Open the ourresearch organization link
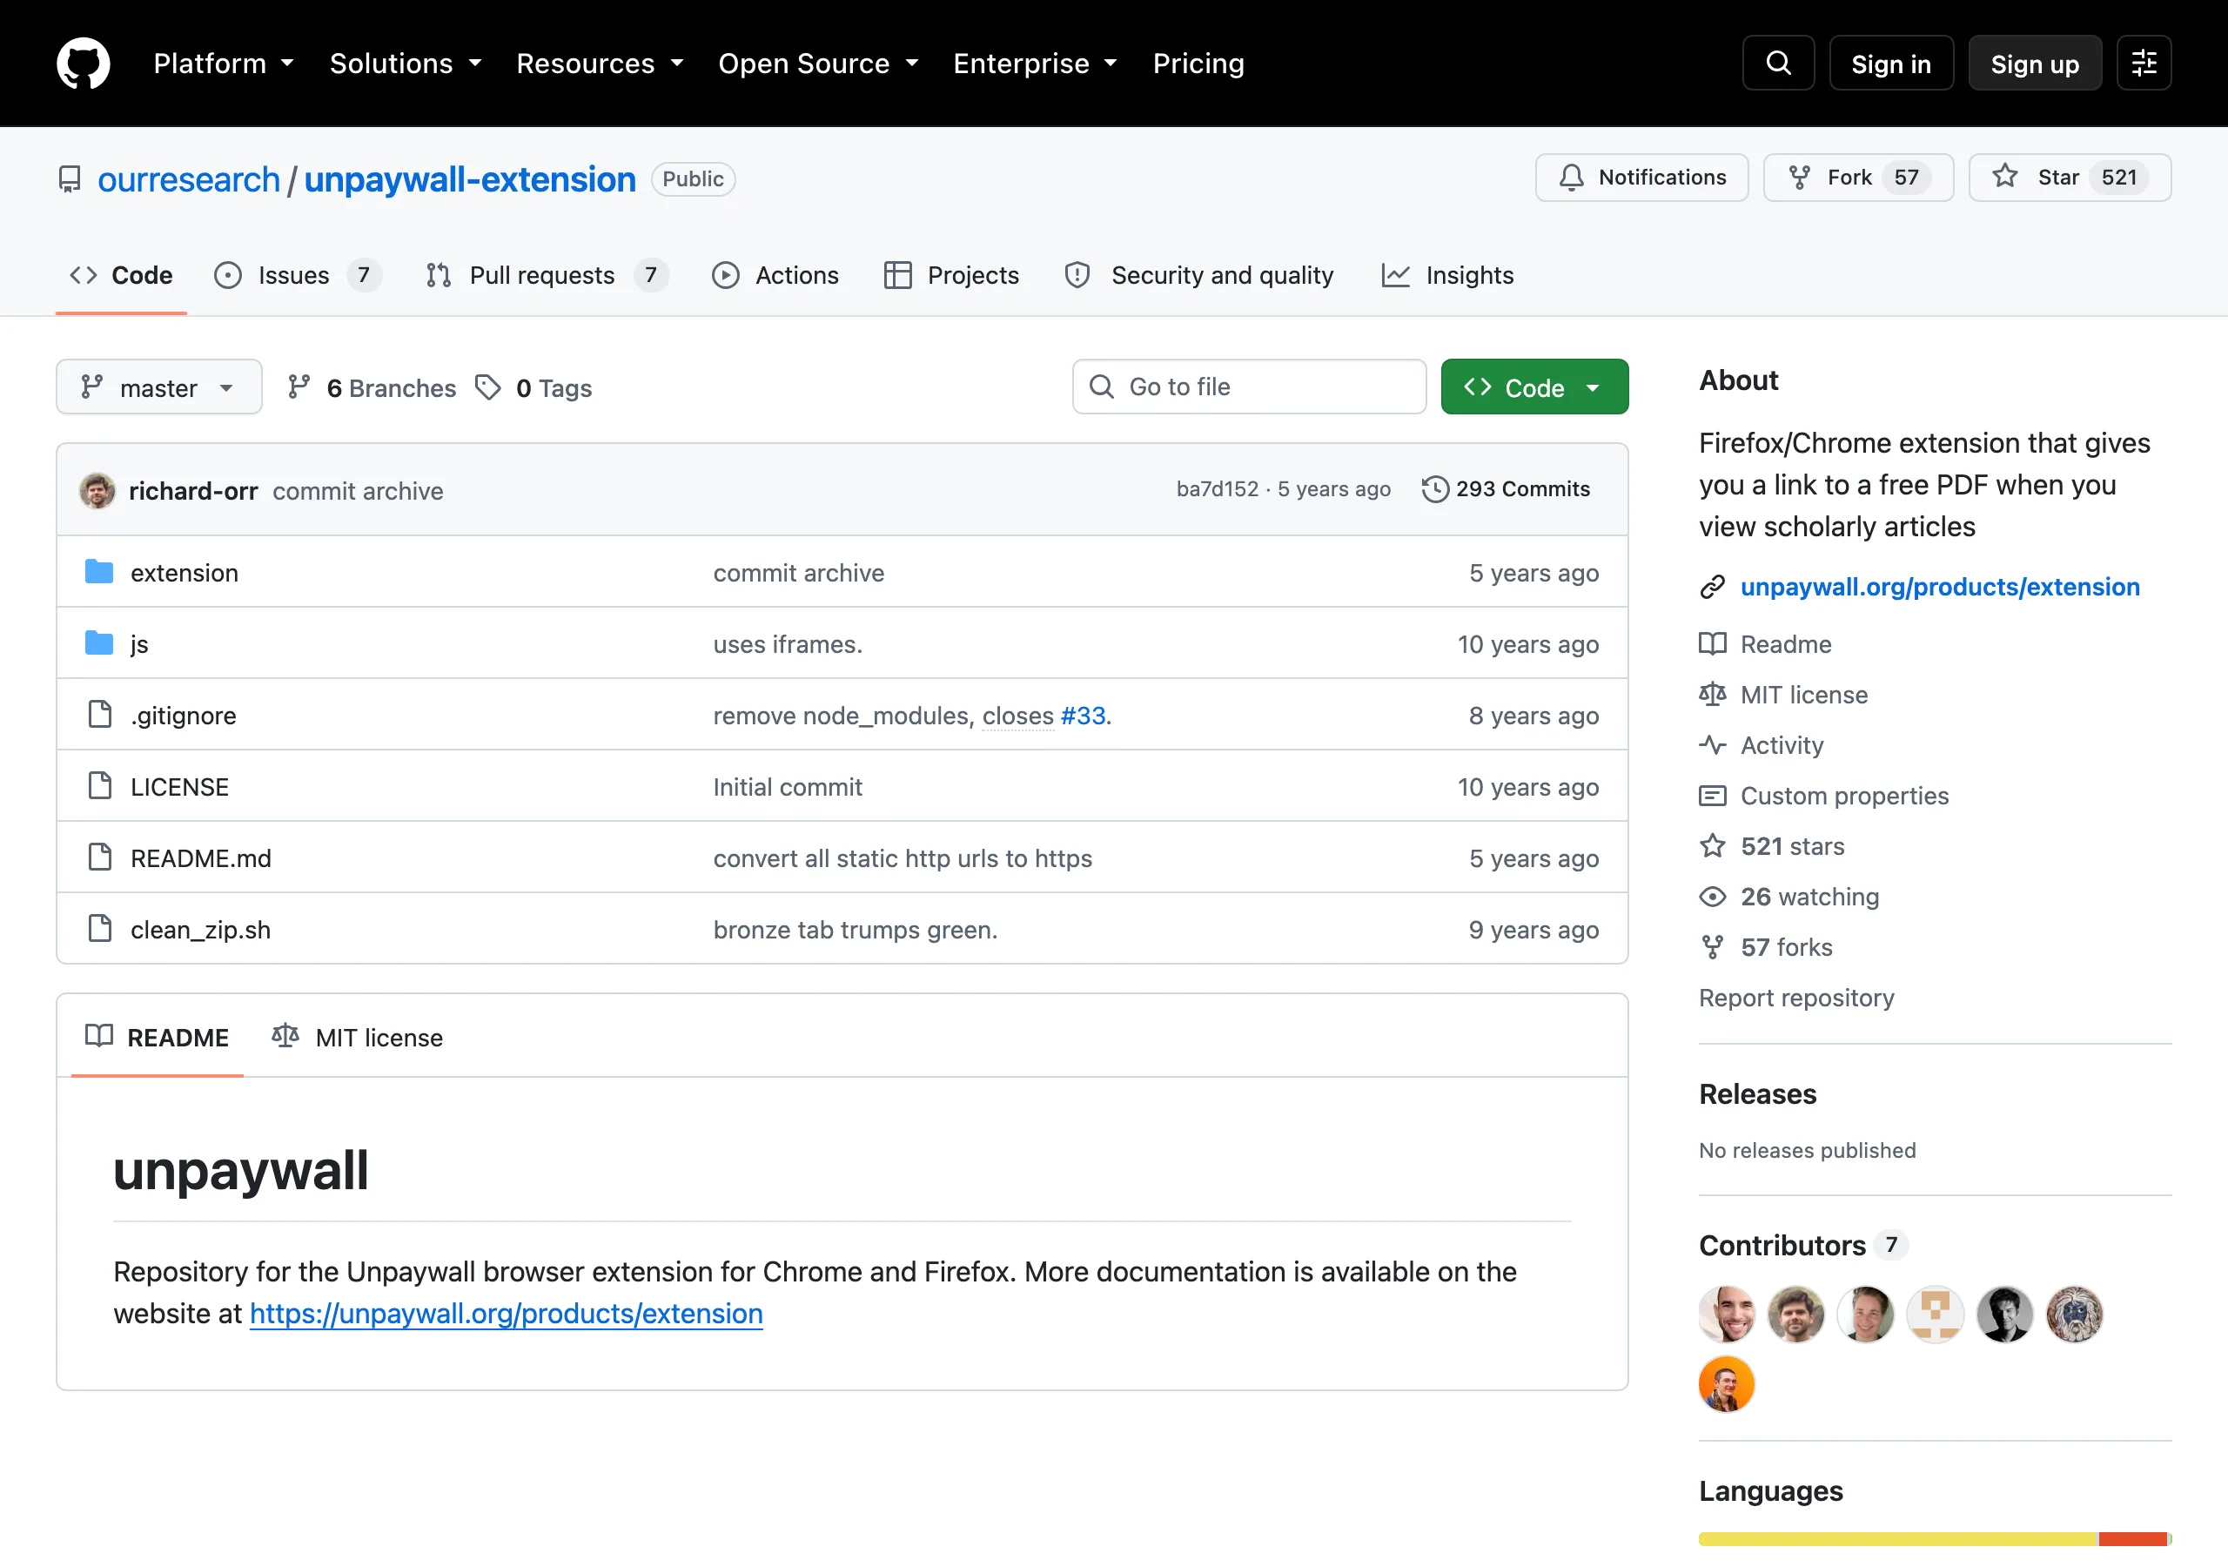 click(x=188, y=179)
